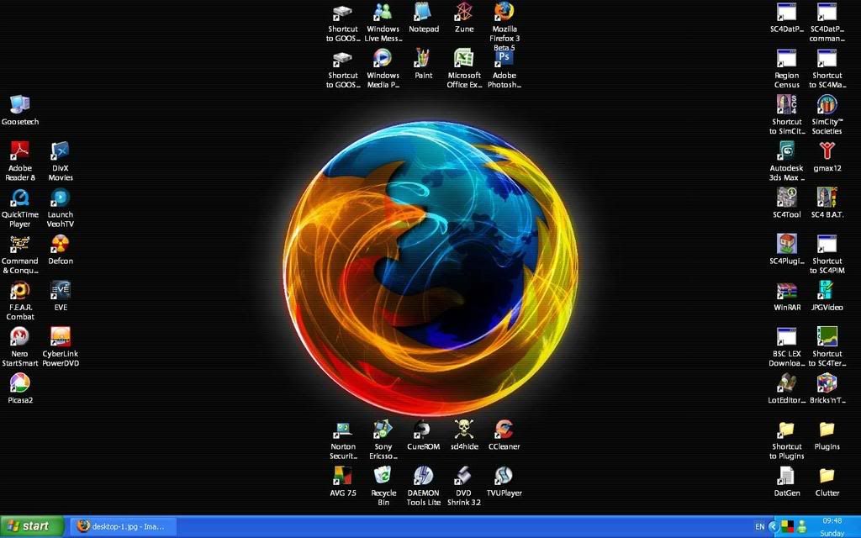This screenshot has height=538, width=861.
Task: Select the JPGVideo icon
Action: (827, 290)
